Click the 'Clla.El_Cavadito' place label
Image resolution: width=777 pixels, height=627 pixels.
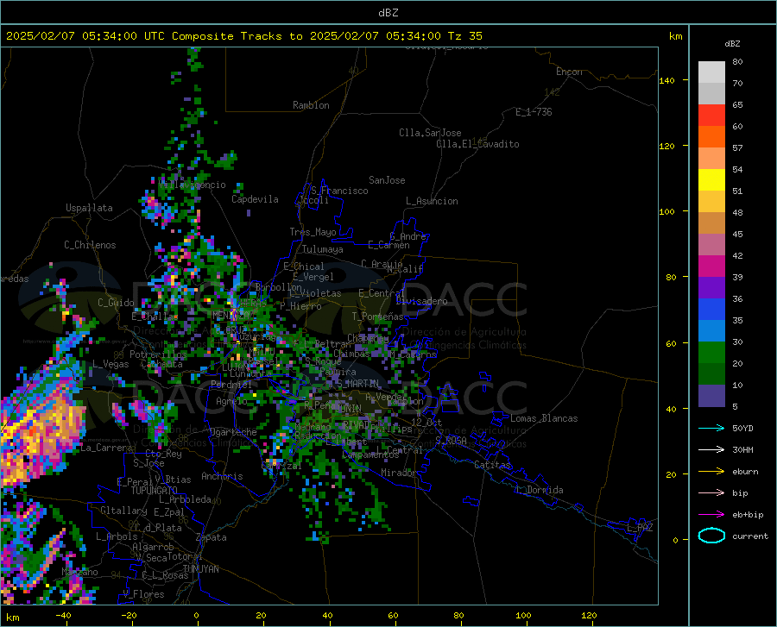(477, 144)
